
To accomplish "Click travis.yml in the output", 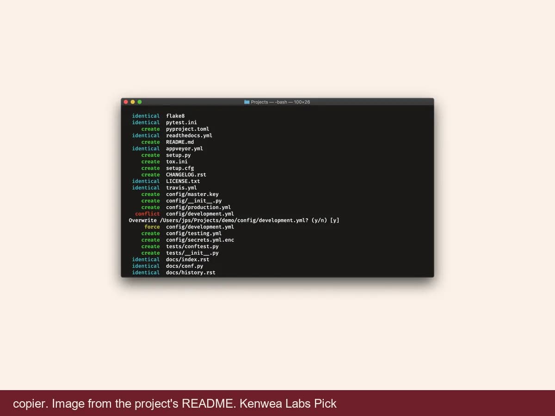I will [x=181, y=188].
